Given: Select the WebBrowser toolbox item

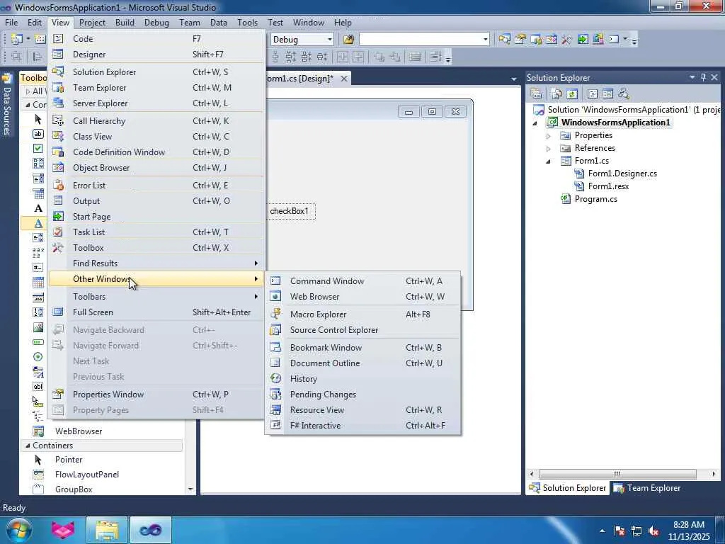Looking at the screenshot, I should pos(79,431).
